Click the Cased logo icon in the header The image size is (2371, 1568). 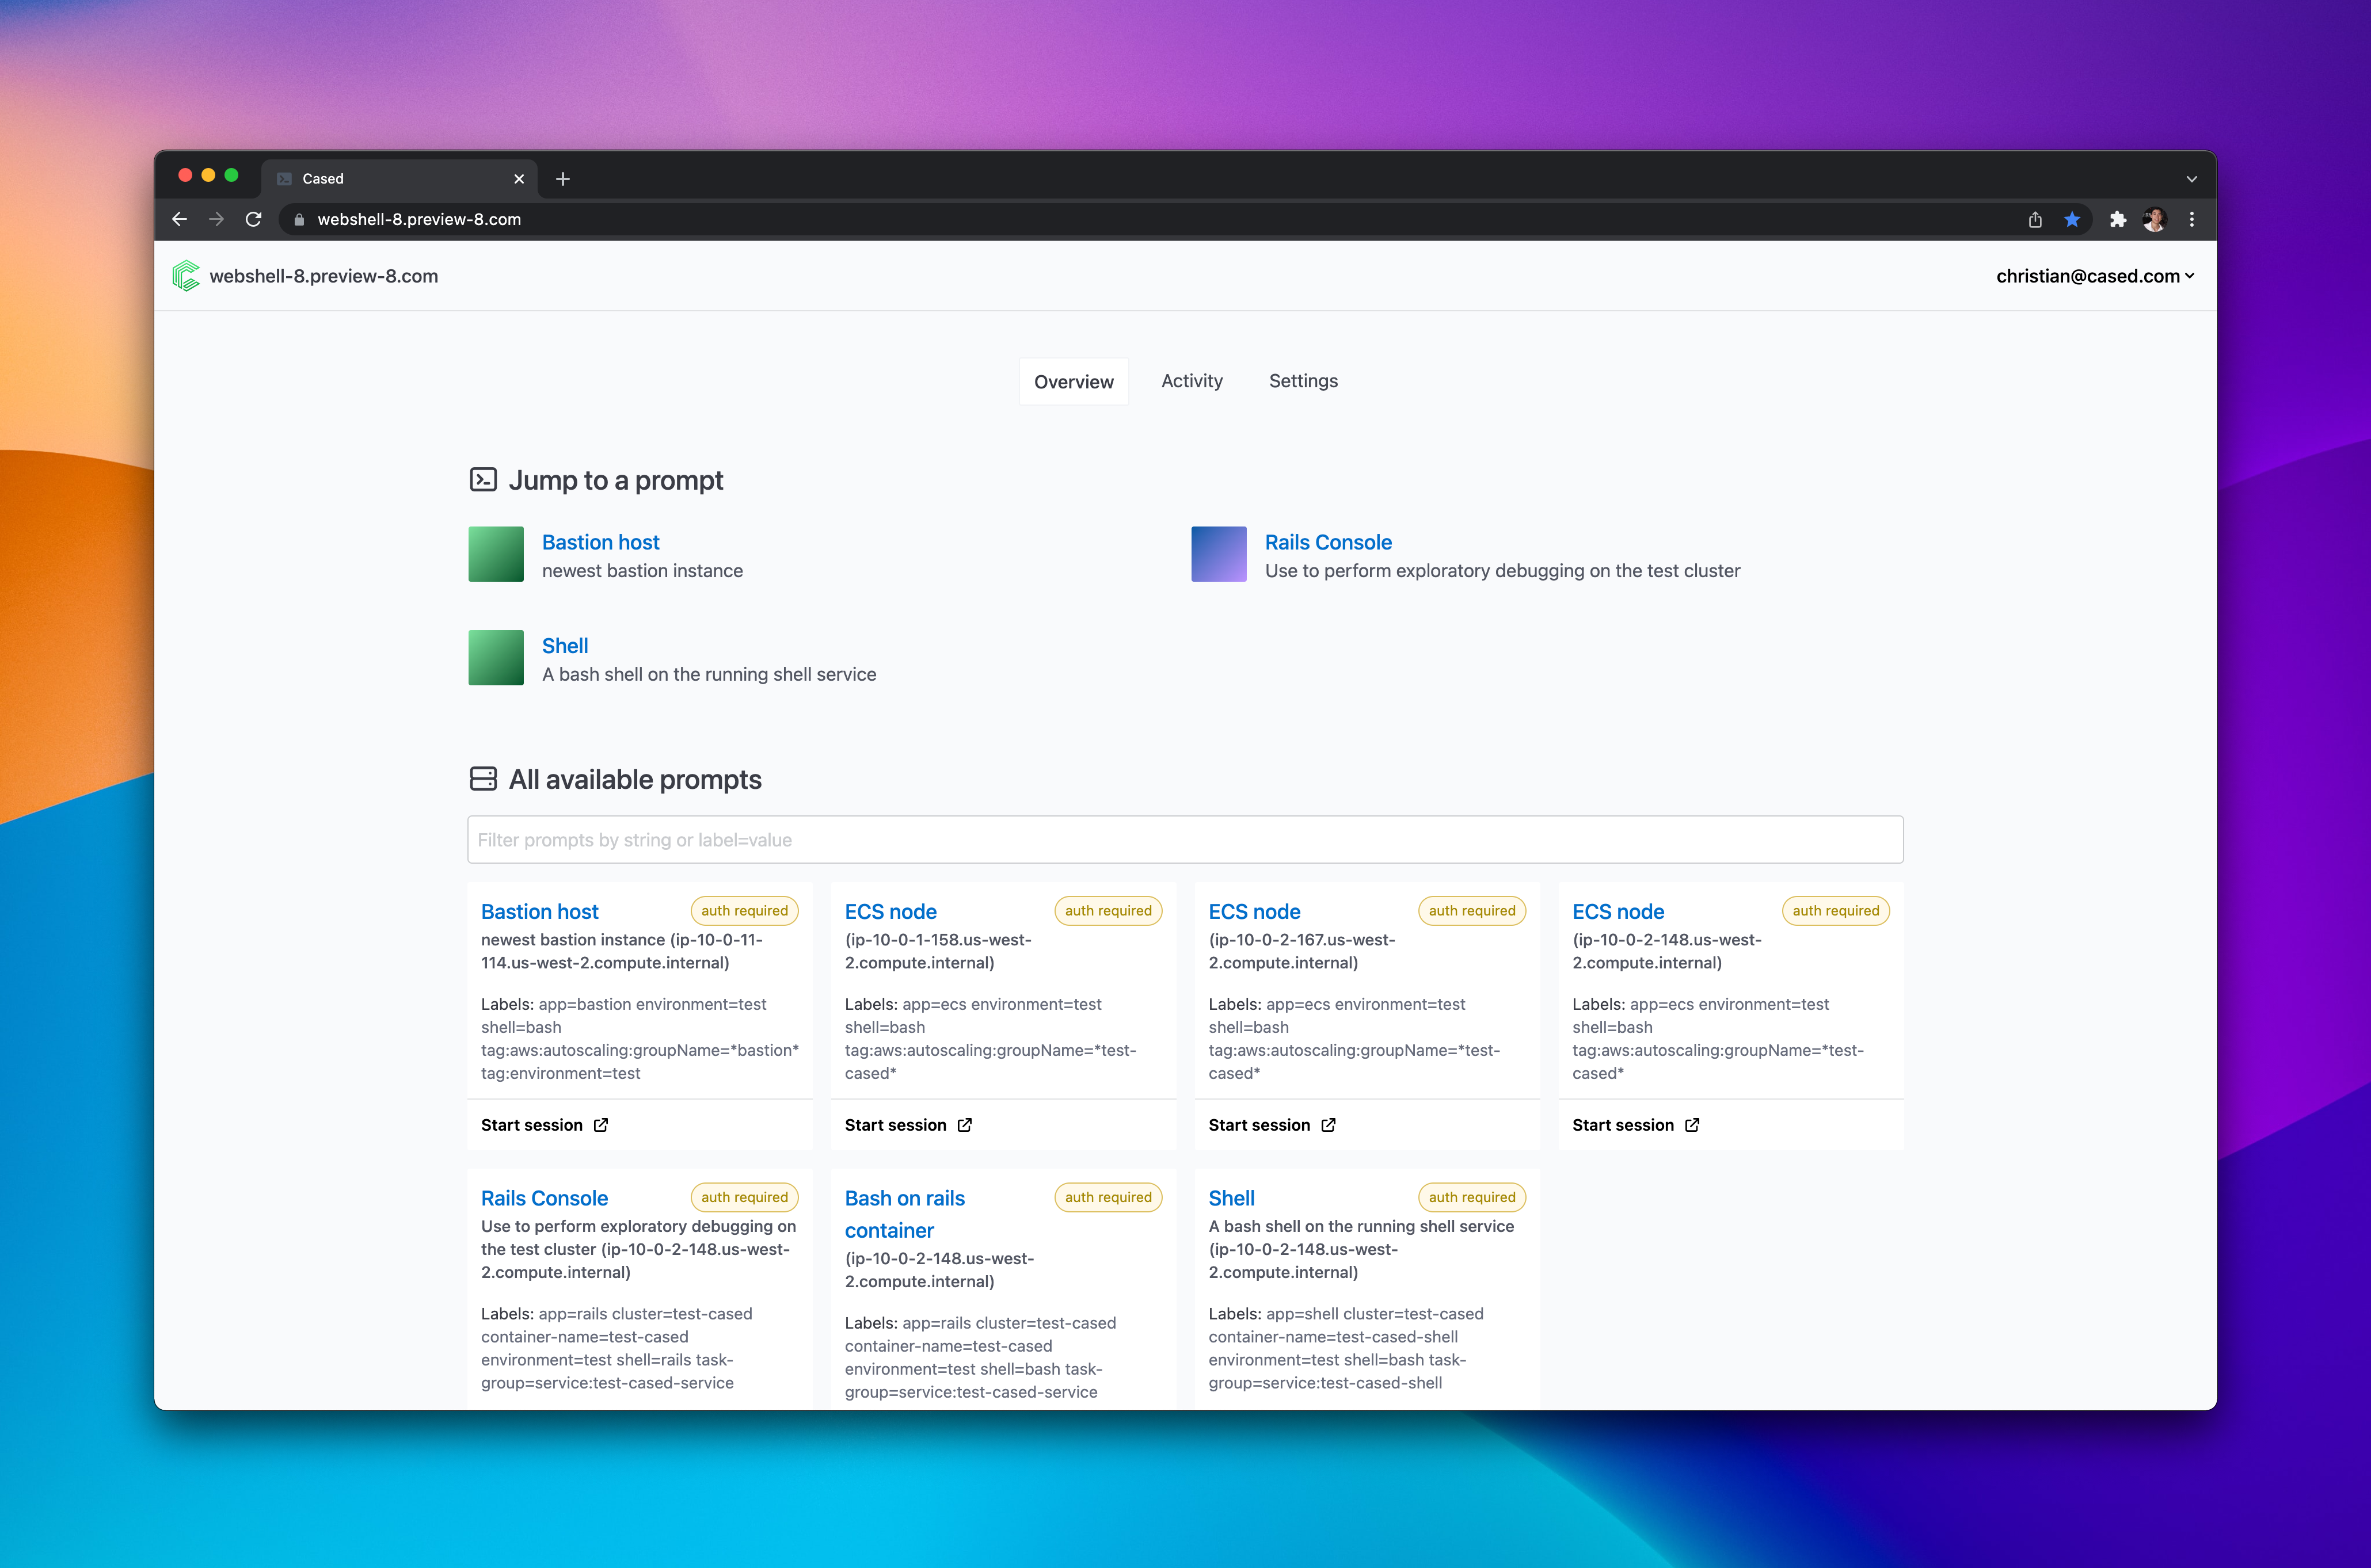click(x=186, y=276)
